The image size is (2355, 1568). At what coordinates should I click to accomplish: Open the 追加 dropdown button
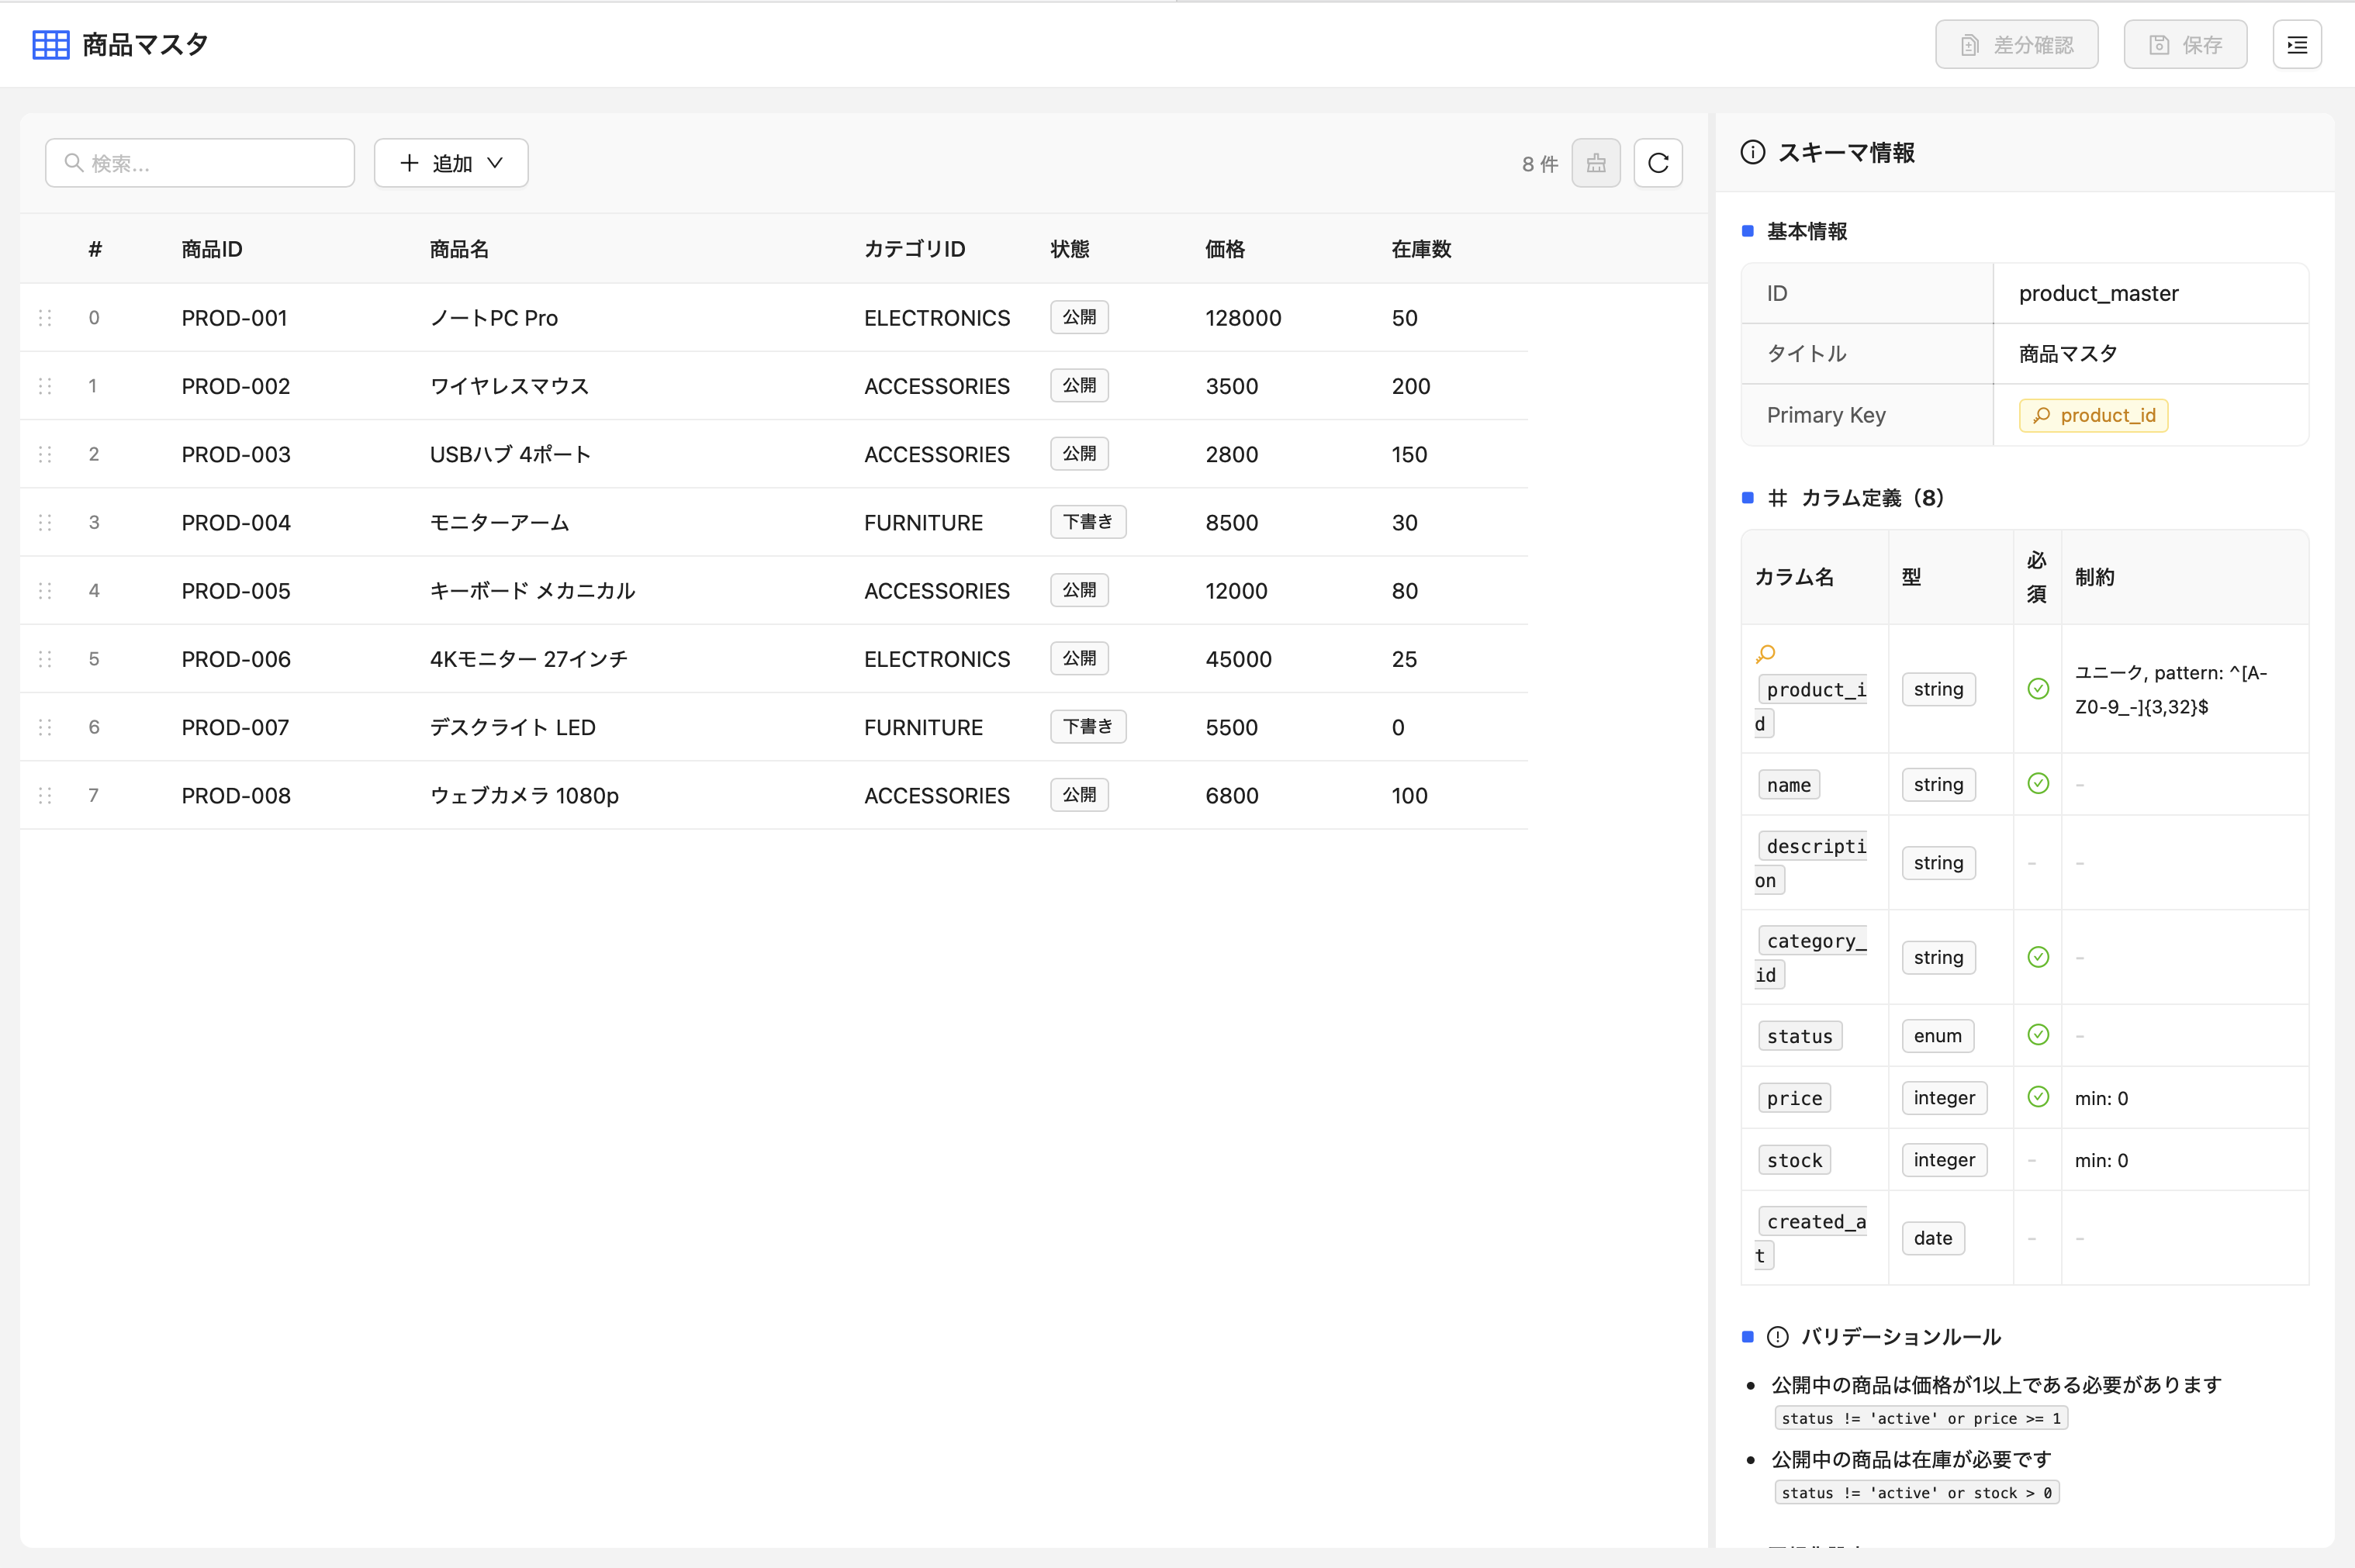coord(451,163)
